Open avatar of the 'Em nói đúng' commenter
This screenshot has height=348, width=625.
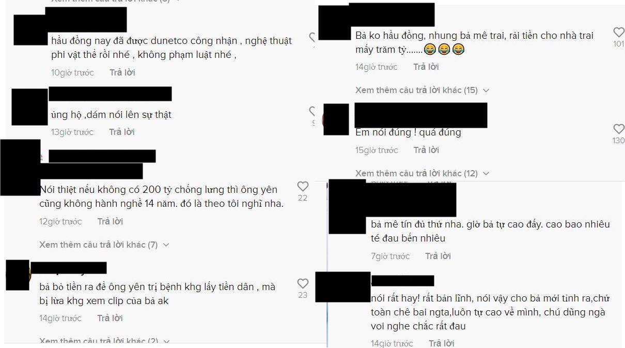[x=336, y=119]
